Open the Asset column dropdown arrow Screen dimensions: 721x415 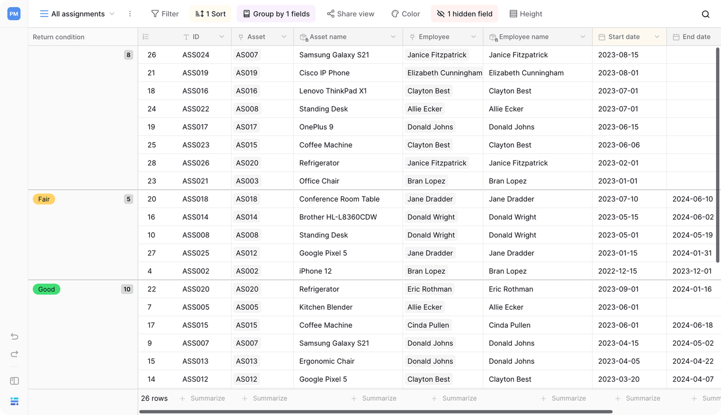[x=284, y=37]
